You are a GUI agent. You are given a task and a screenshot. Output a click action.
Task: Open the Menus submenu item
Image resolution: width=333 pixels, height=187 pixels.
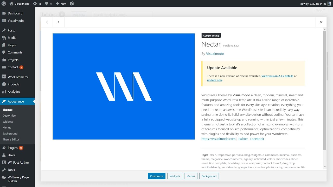click(x=7, y=128)
